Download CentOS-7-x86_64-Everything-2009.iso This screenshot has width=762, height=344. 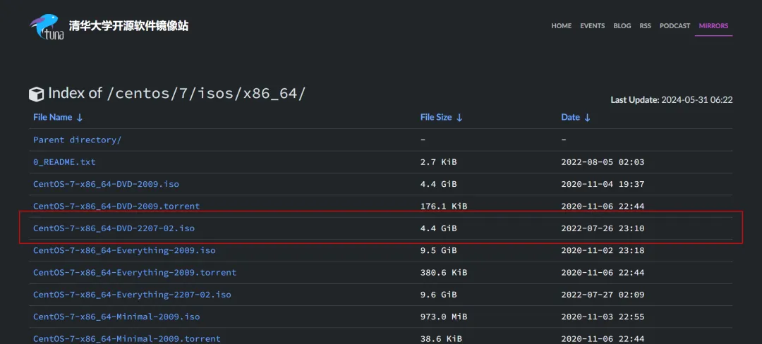tap(124, 250)
